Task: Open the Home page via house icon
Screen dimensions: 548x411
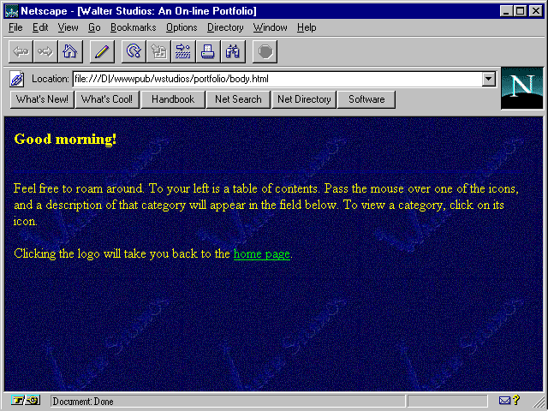Action: click(70, 51)
